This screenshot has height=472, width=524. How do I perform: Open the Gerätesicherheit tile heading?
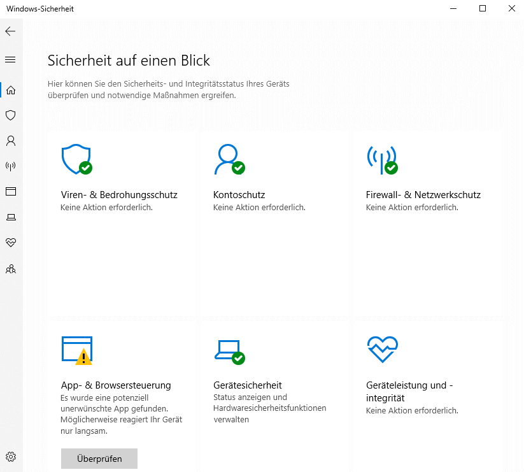[x=247, y=385]
